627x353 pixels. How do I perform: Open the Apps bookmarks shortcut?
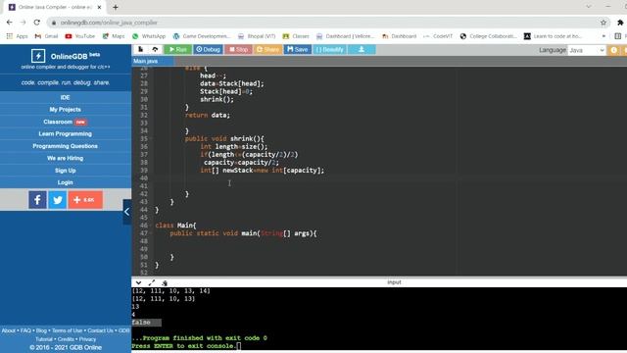[x=18, y=36]
